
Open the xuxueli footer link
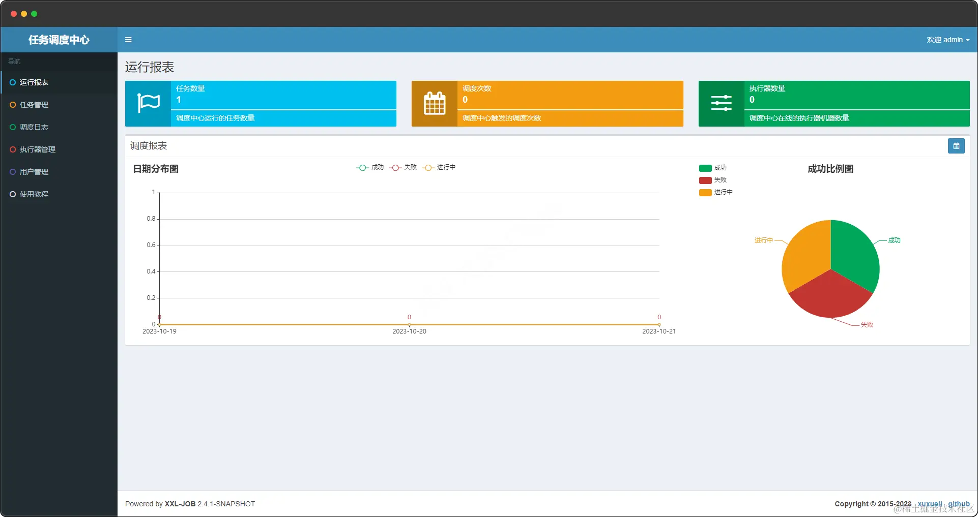click(930, 504)
